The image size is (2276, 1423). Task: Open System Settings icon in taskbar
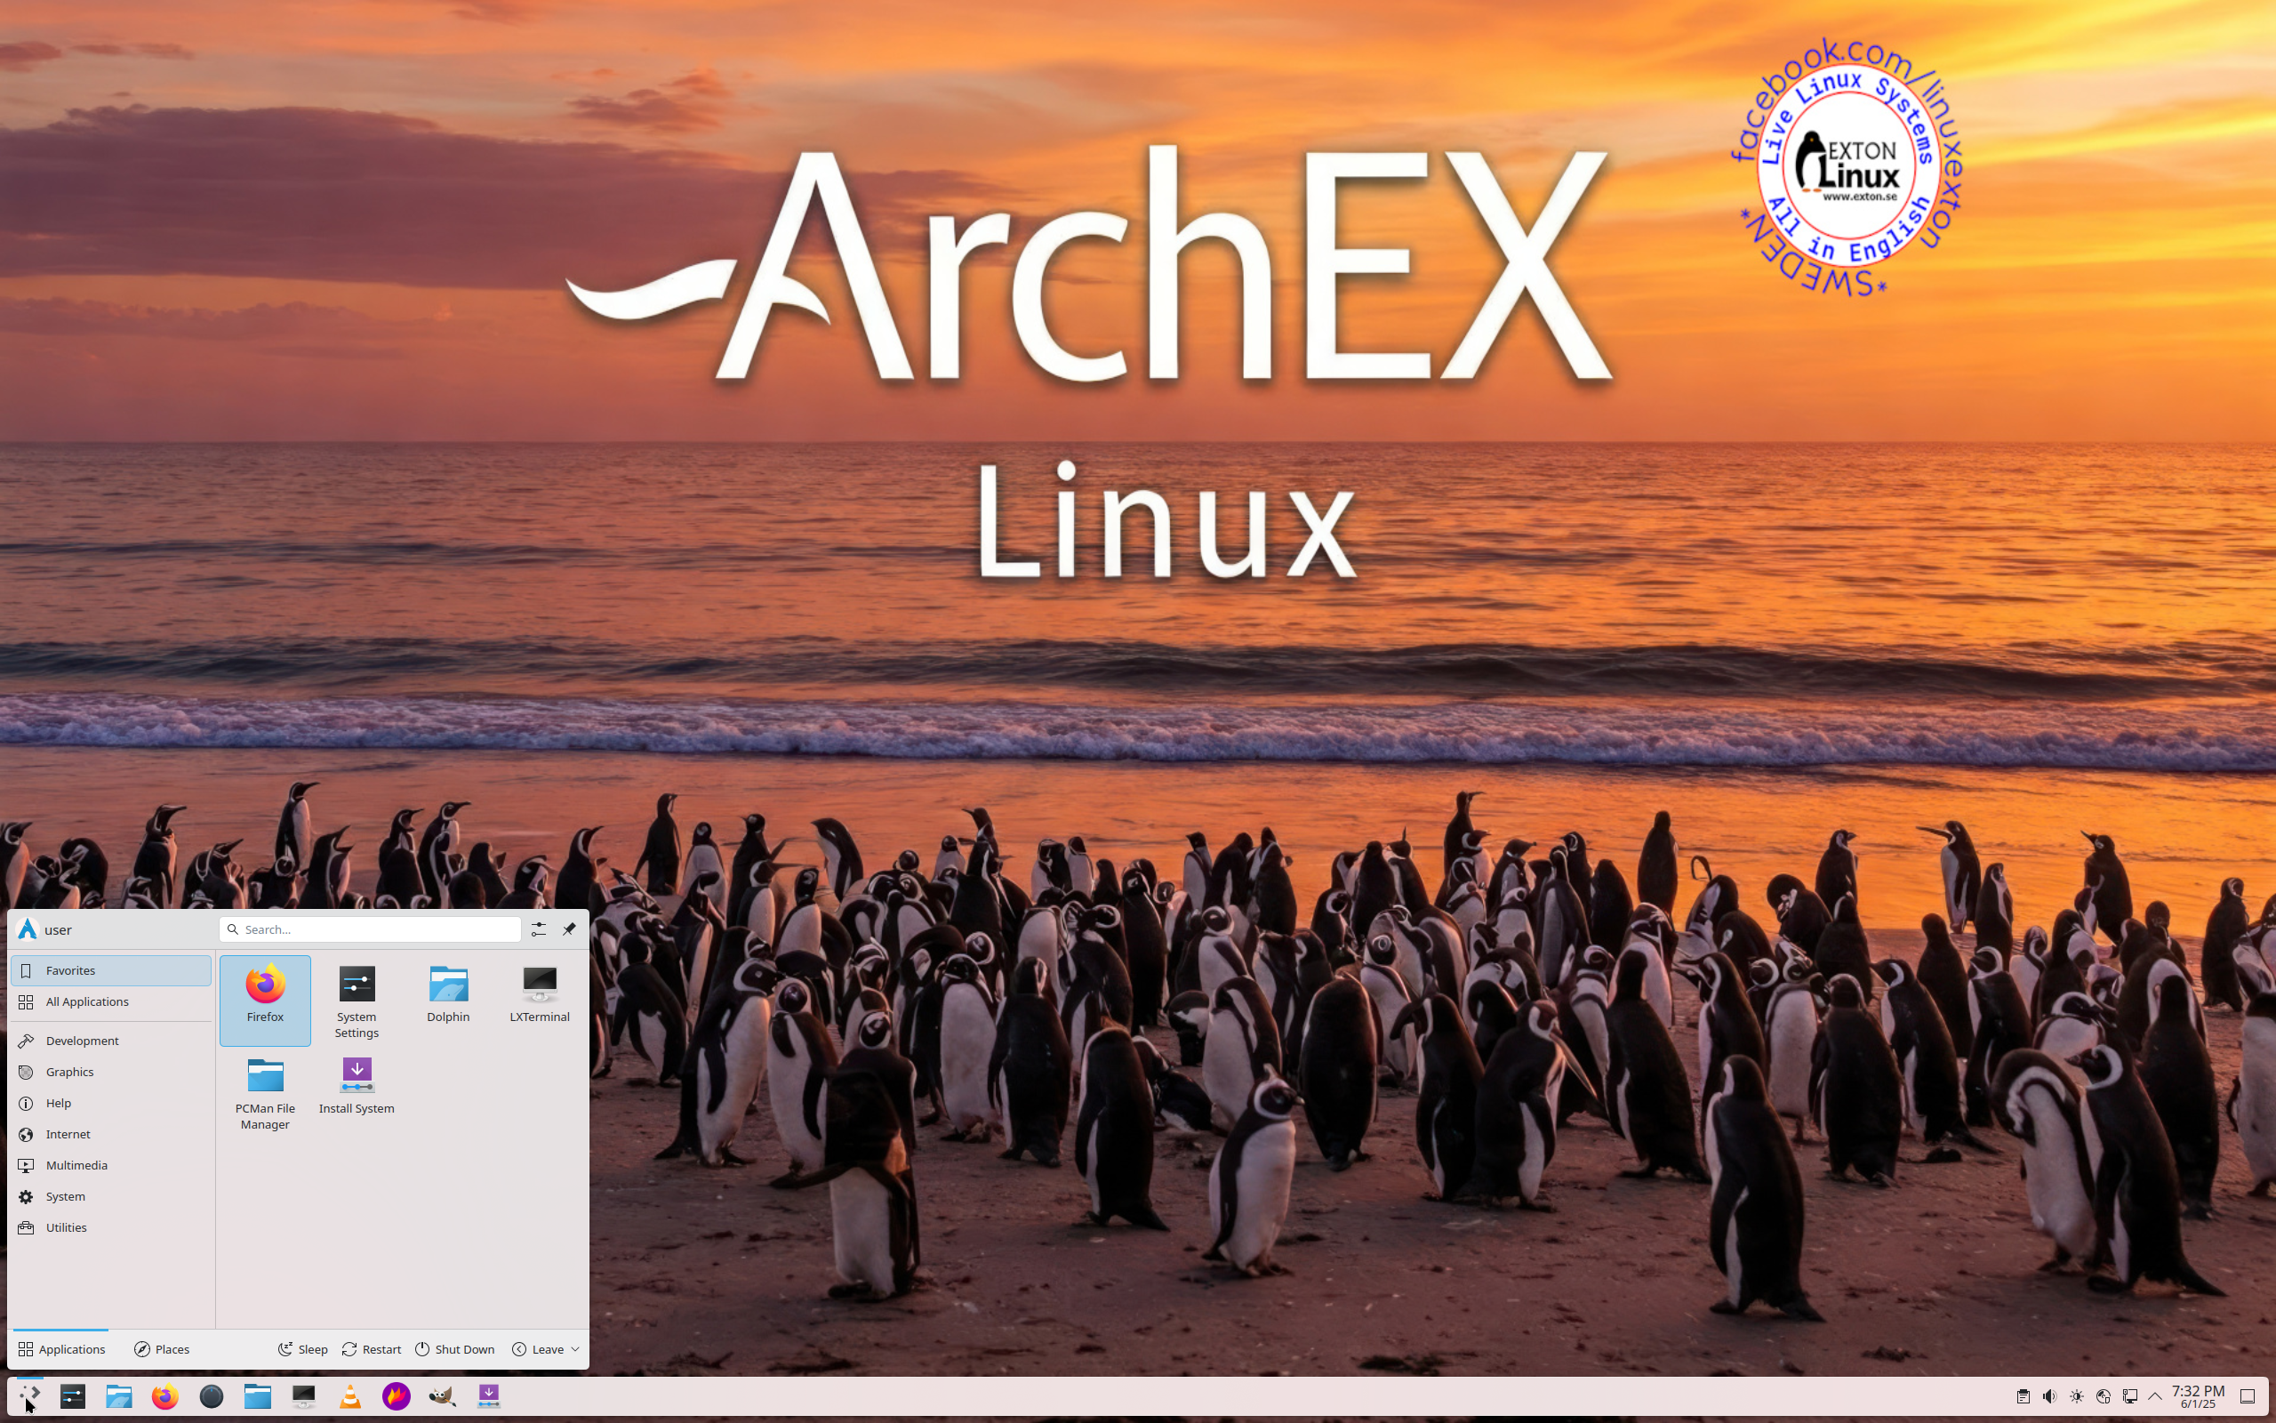point(72,1395)
